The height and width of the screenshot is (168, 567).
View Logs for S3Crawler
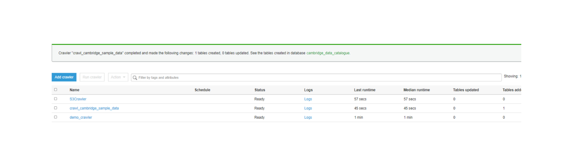pyautogui.click(x=308, y=99)
